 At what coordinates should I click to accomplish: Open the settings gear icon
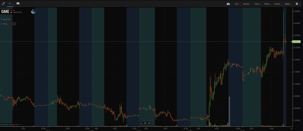(297, 4)
